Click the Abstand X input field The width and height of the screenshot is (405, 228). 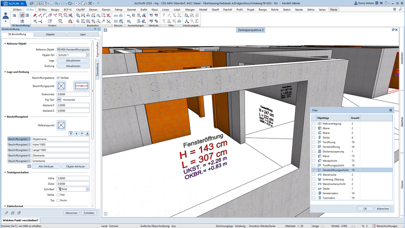point(73,105)
